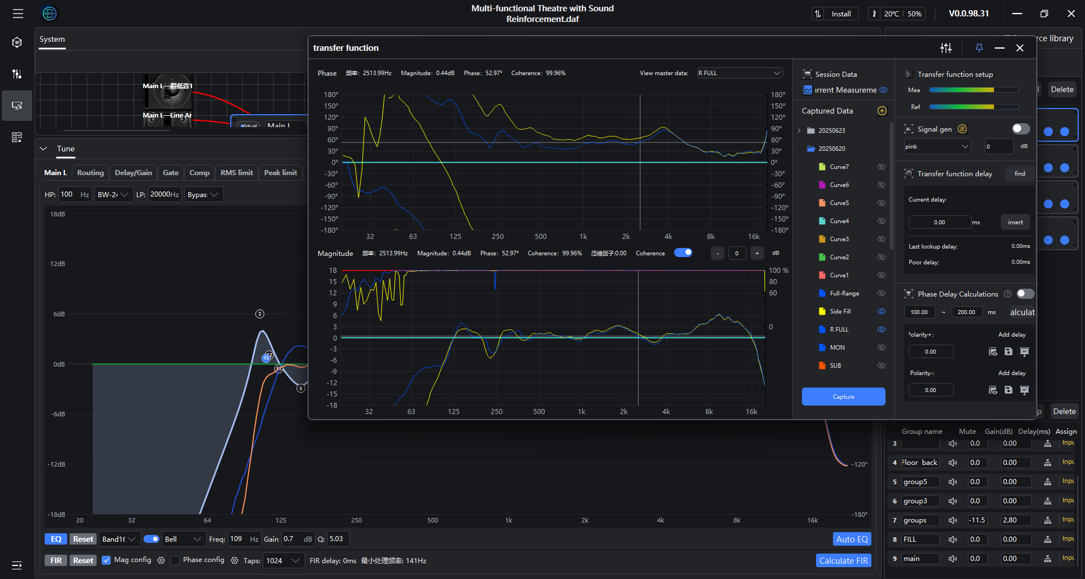Open transfer function mixer settings icon
Image resolution: width=1085 pixels, height=579 pixels.
click(946, 48)
